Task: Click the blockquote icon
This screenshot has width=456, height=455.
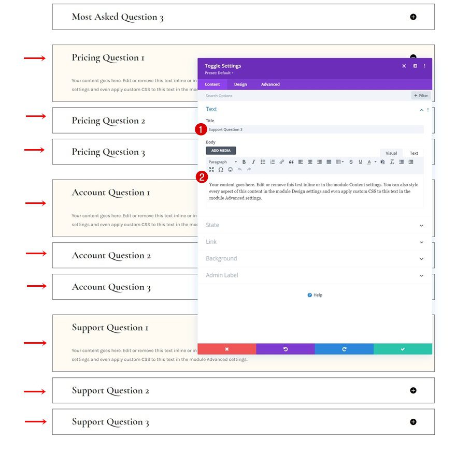Action: (x=291, y=162)
